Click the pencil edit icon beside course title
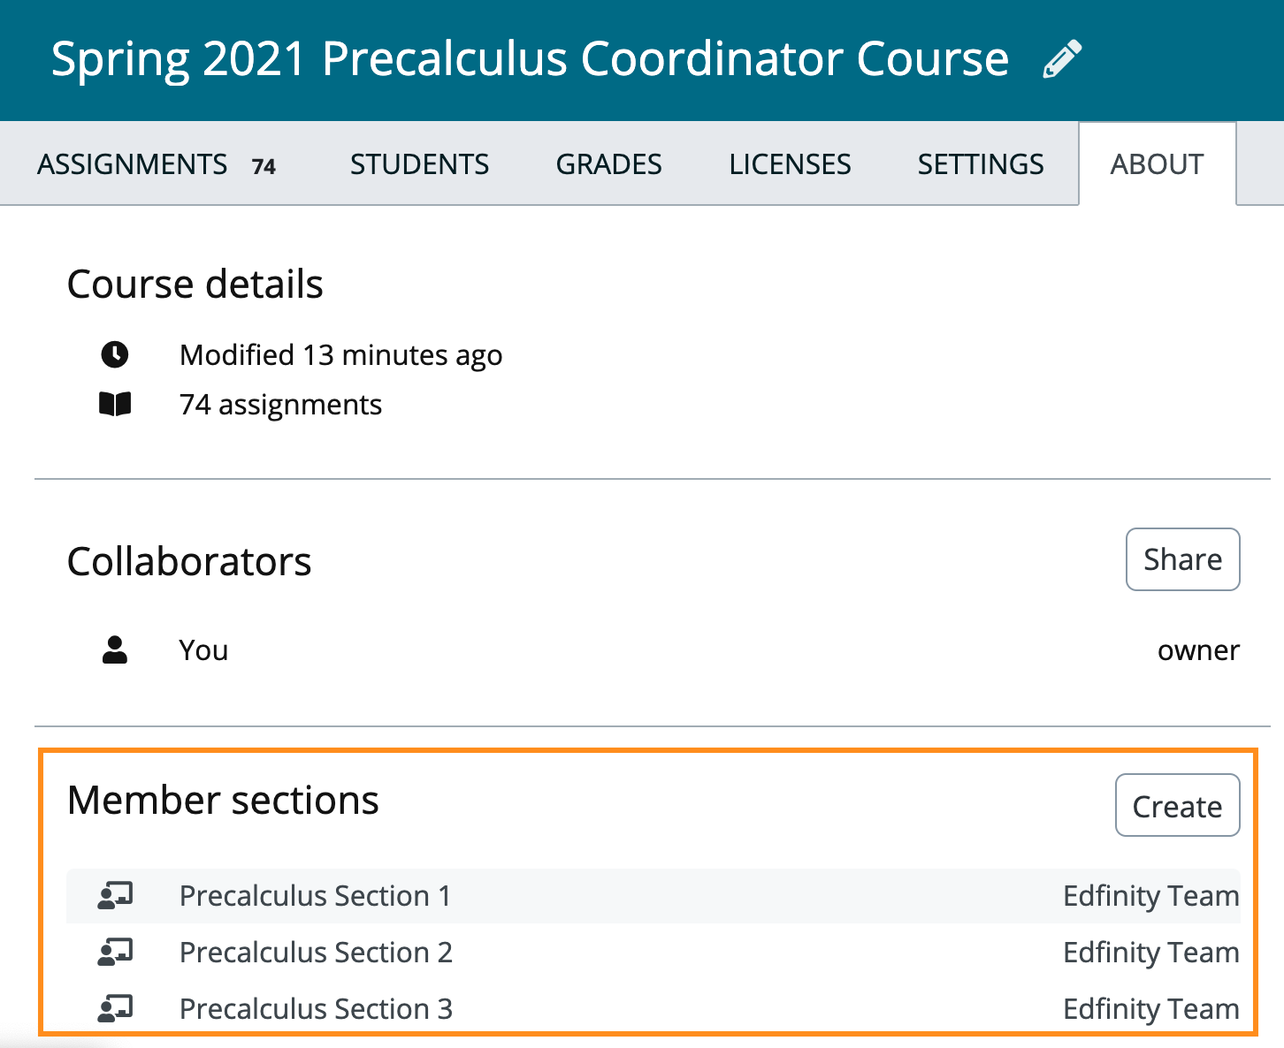Image resolution: width=1284 pixels, height=1048 pixels. click(1062, 59)
